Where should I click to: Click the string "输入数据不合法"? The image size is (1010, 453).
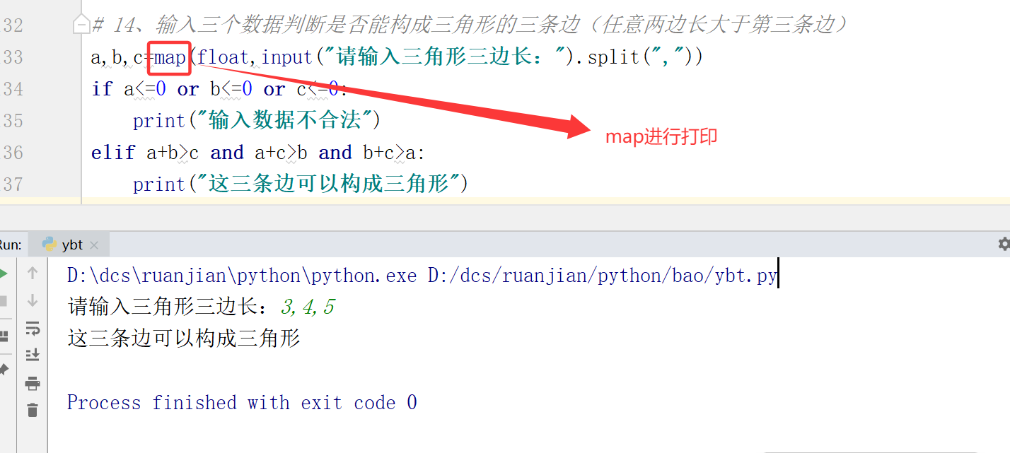point(284,121)
